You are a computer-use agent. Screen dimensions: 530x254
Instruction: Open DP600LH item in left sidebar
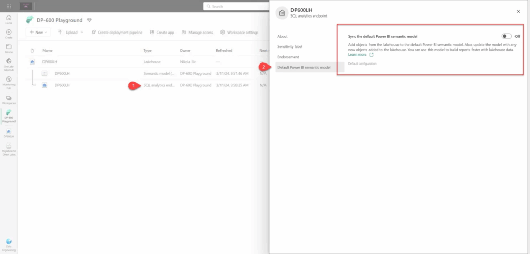pos(9,133)
